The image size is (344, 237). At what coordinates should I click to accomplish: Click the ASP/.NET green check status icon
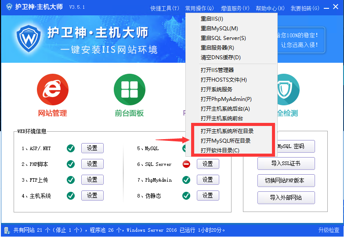click(x=71, y=148)
